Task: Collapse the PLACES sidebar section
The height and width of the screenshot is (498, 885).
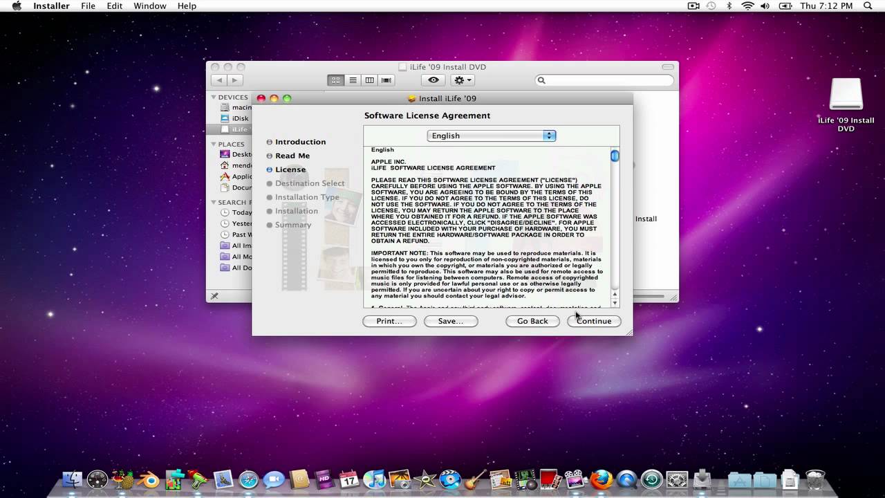Action: point(214,145)
